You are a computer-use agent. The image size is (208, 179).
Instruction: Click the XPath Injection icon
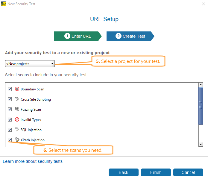[x=17, y=139]
